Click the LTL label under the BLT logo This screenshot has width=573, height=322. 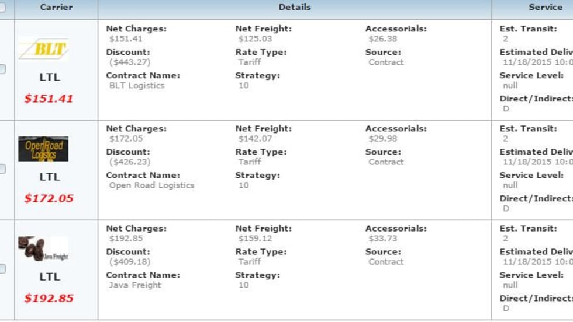point(50,77)
